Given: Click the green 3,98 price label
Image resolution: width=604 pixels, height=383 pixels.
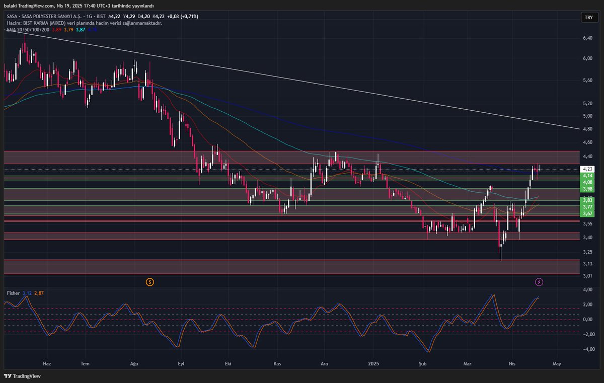Looking at the screenshot, I should (587, 189).
